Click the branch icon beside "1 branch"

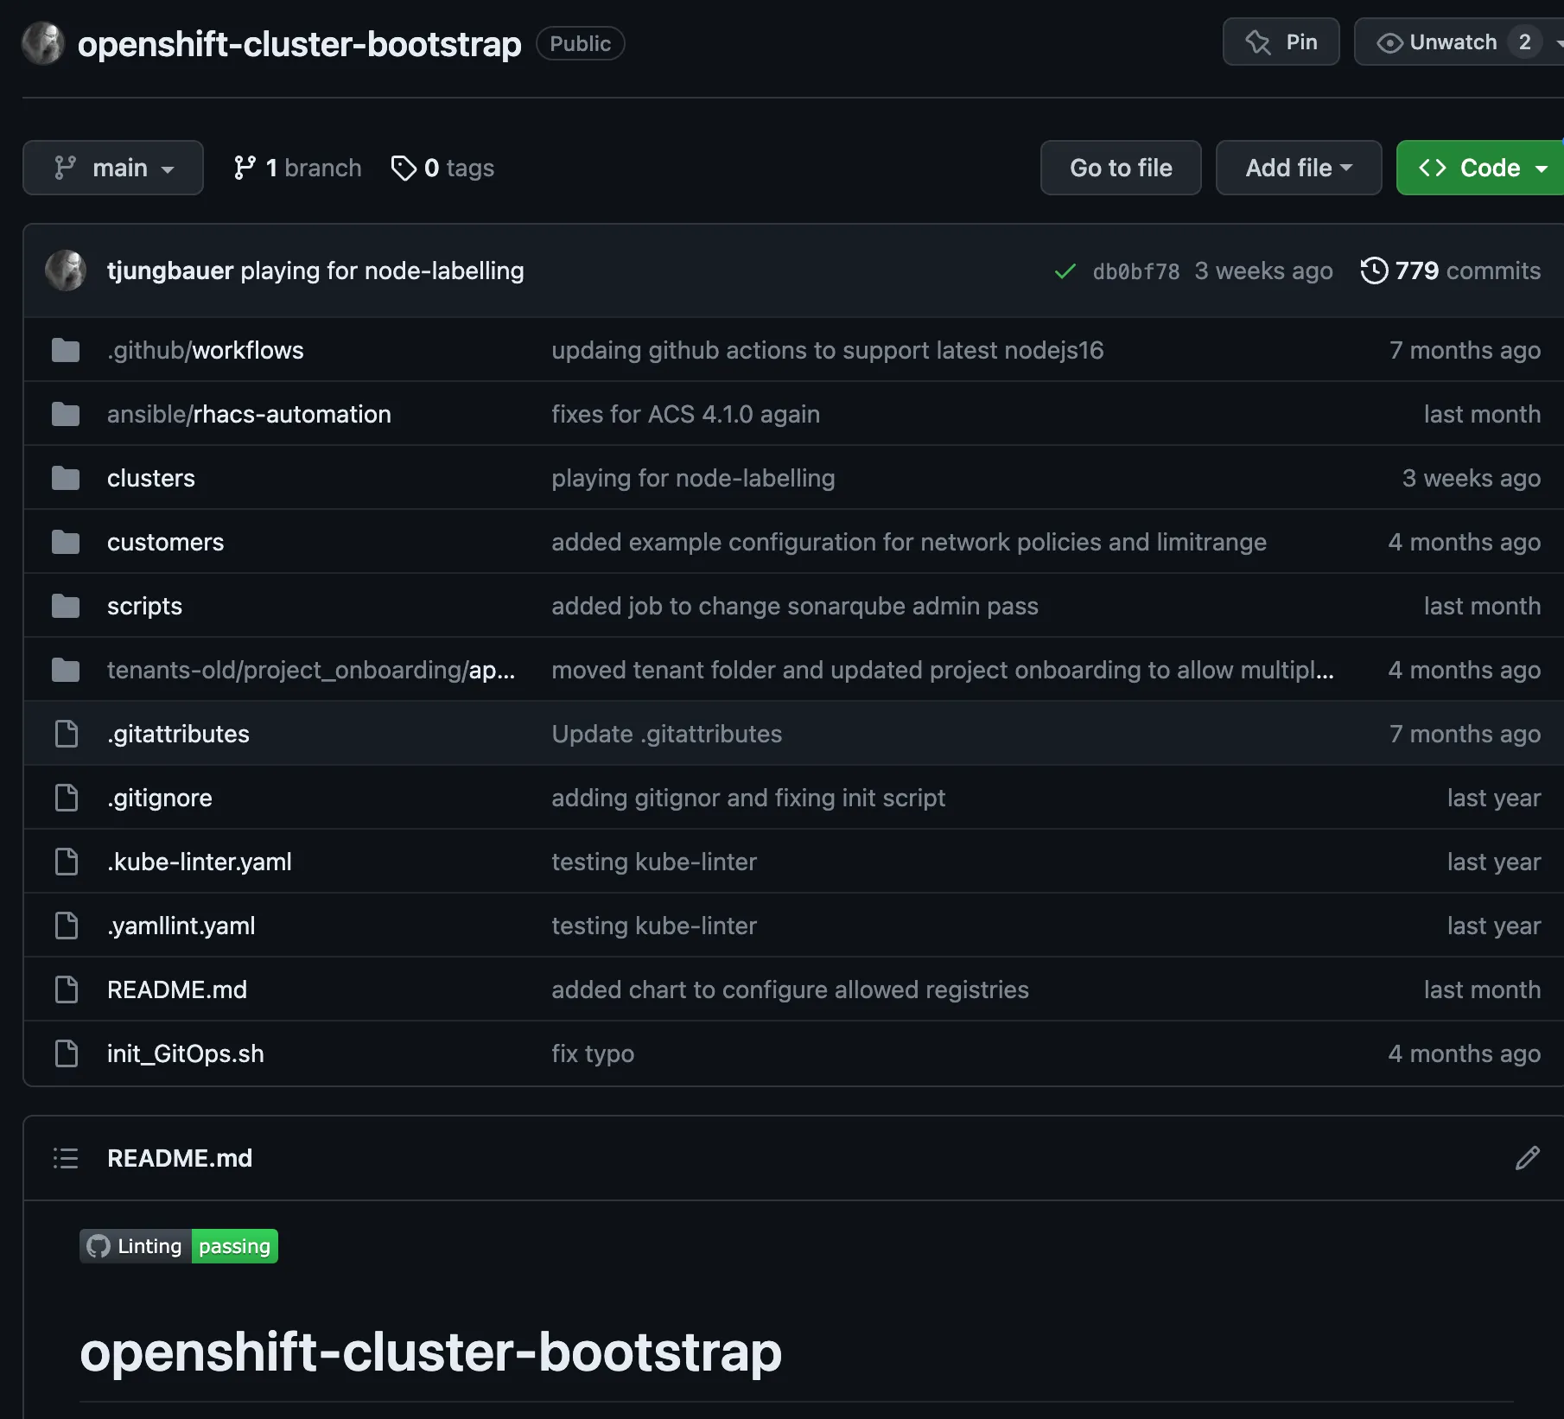click(246, 168)
